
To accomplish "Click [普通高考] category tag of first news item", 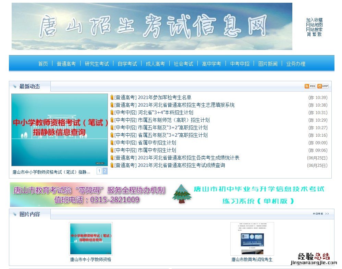I will (x=126, y=97).
